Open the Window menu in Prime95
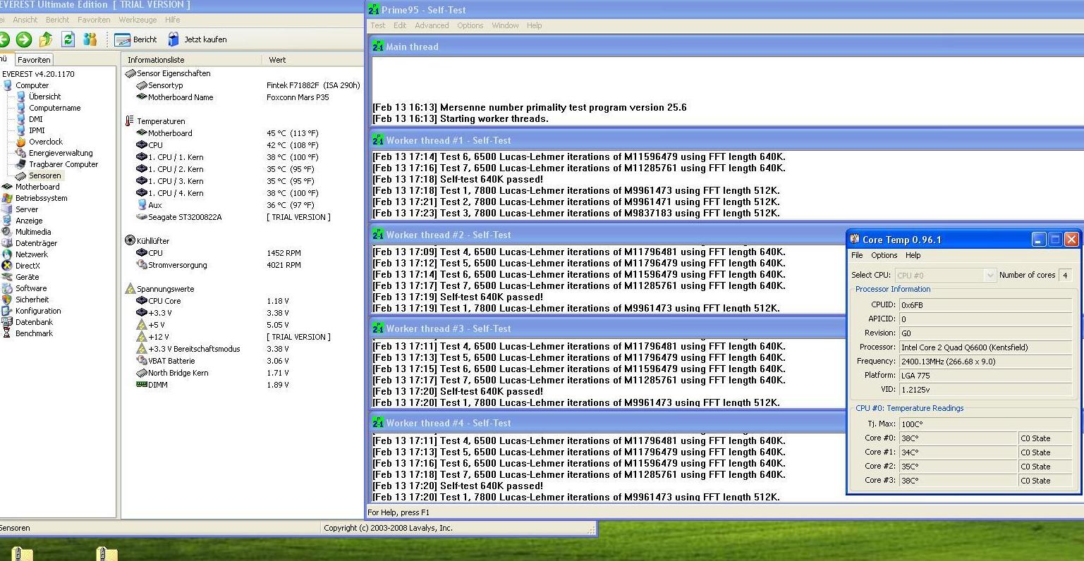Viewport: 1084px width, 561px height. coord(505,25)
